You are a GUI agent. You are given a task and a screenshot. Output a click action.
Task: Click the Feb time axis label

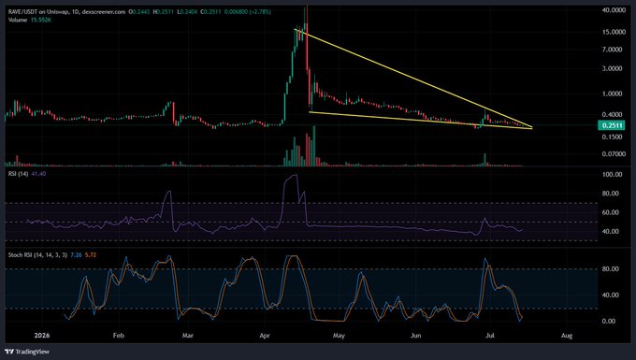point(118,336)
